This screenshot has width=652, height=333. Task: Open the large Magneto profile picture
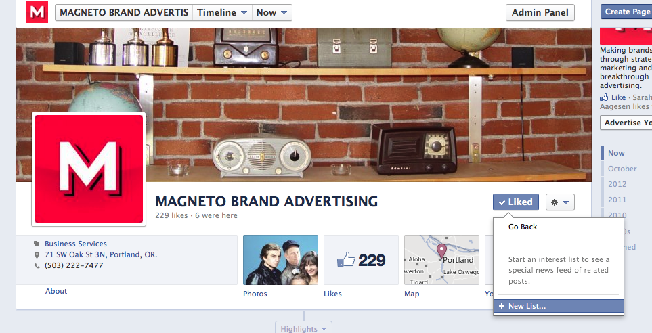[89, 169]
